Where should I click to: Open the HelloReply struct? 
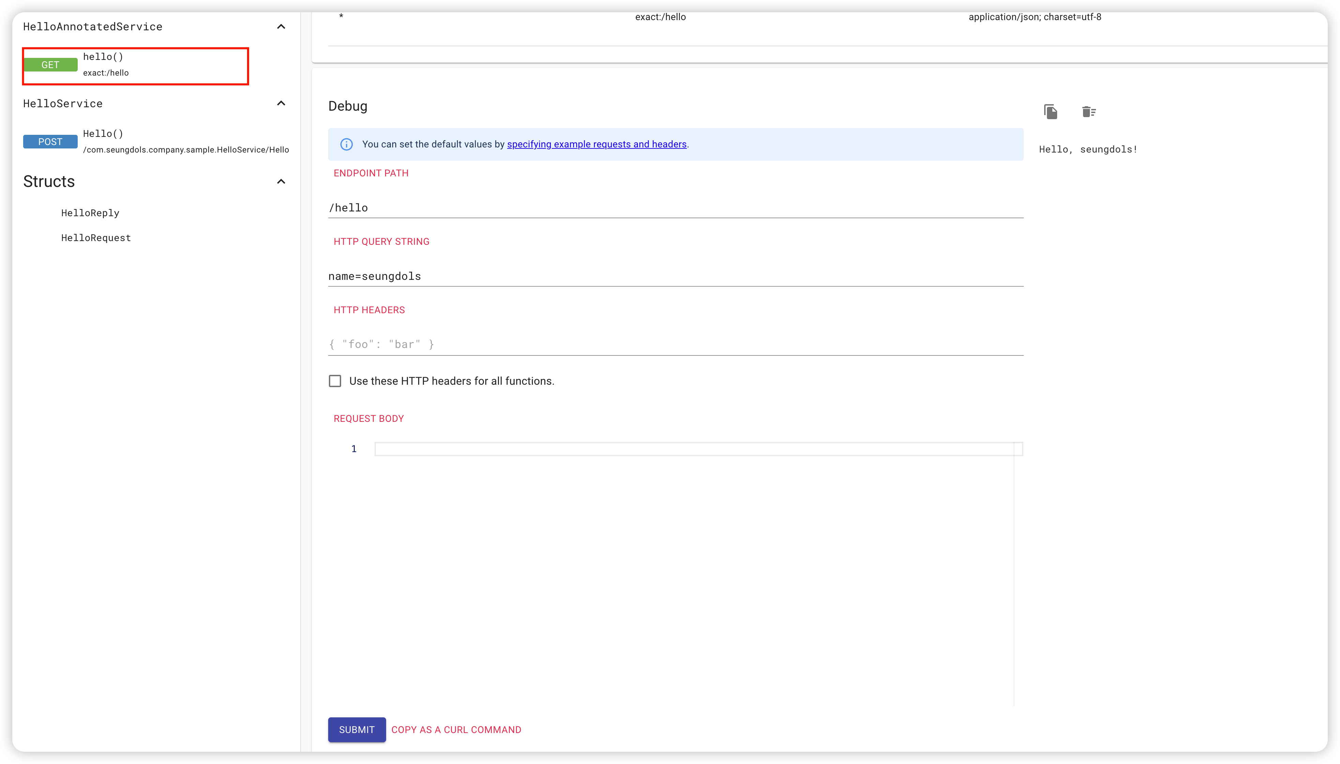pyautogui.click(x=90, y=213)
